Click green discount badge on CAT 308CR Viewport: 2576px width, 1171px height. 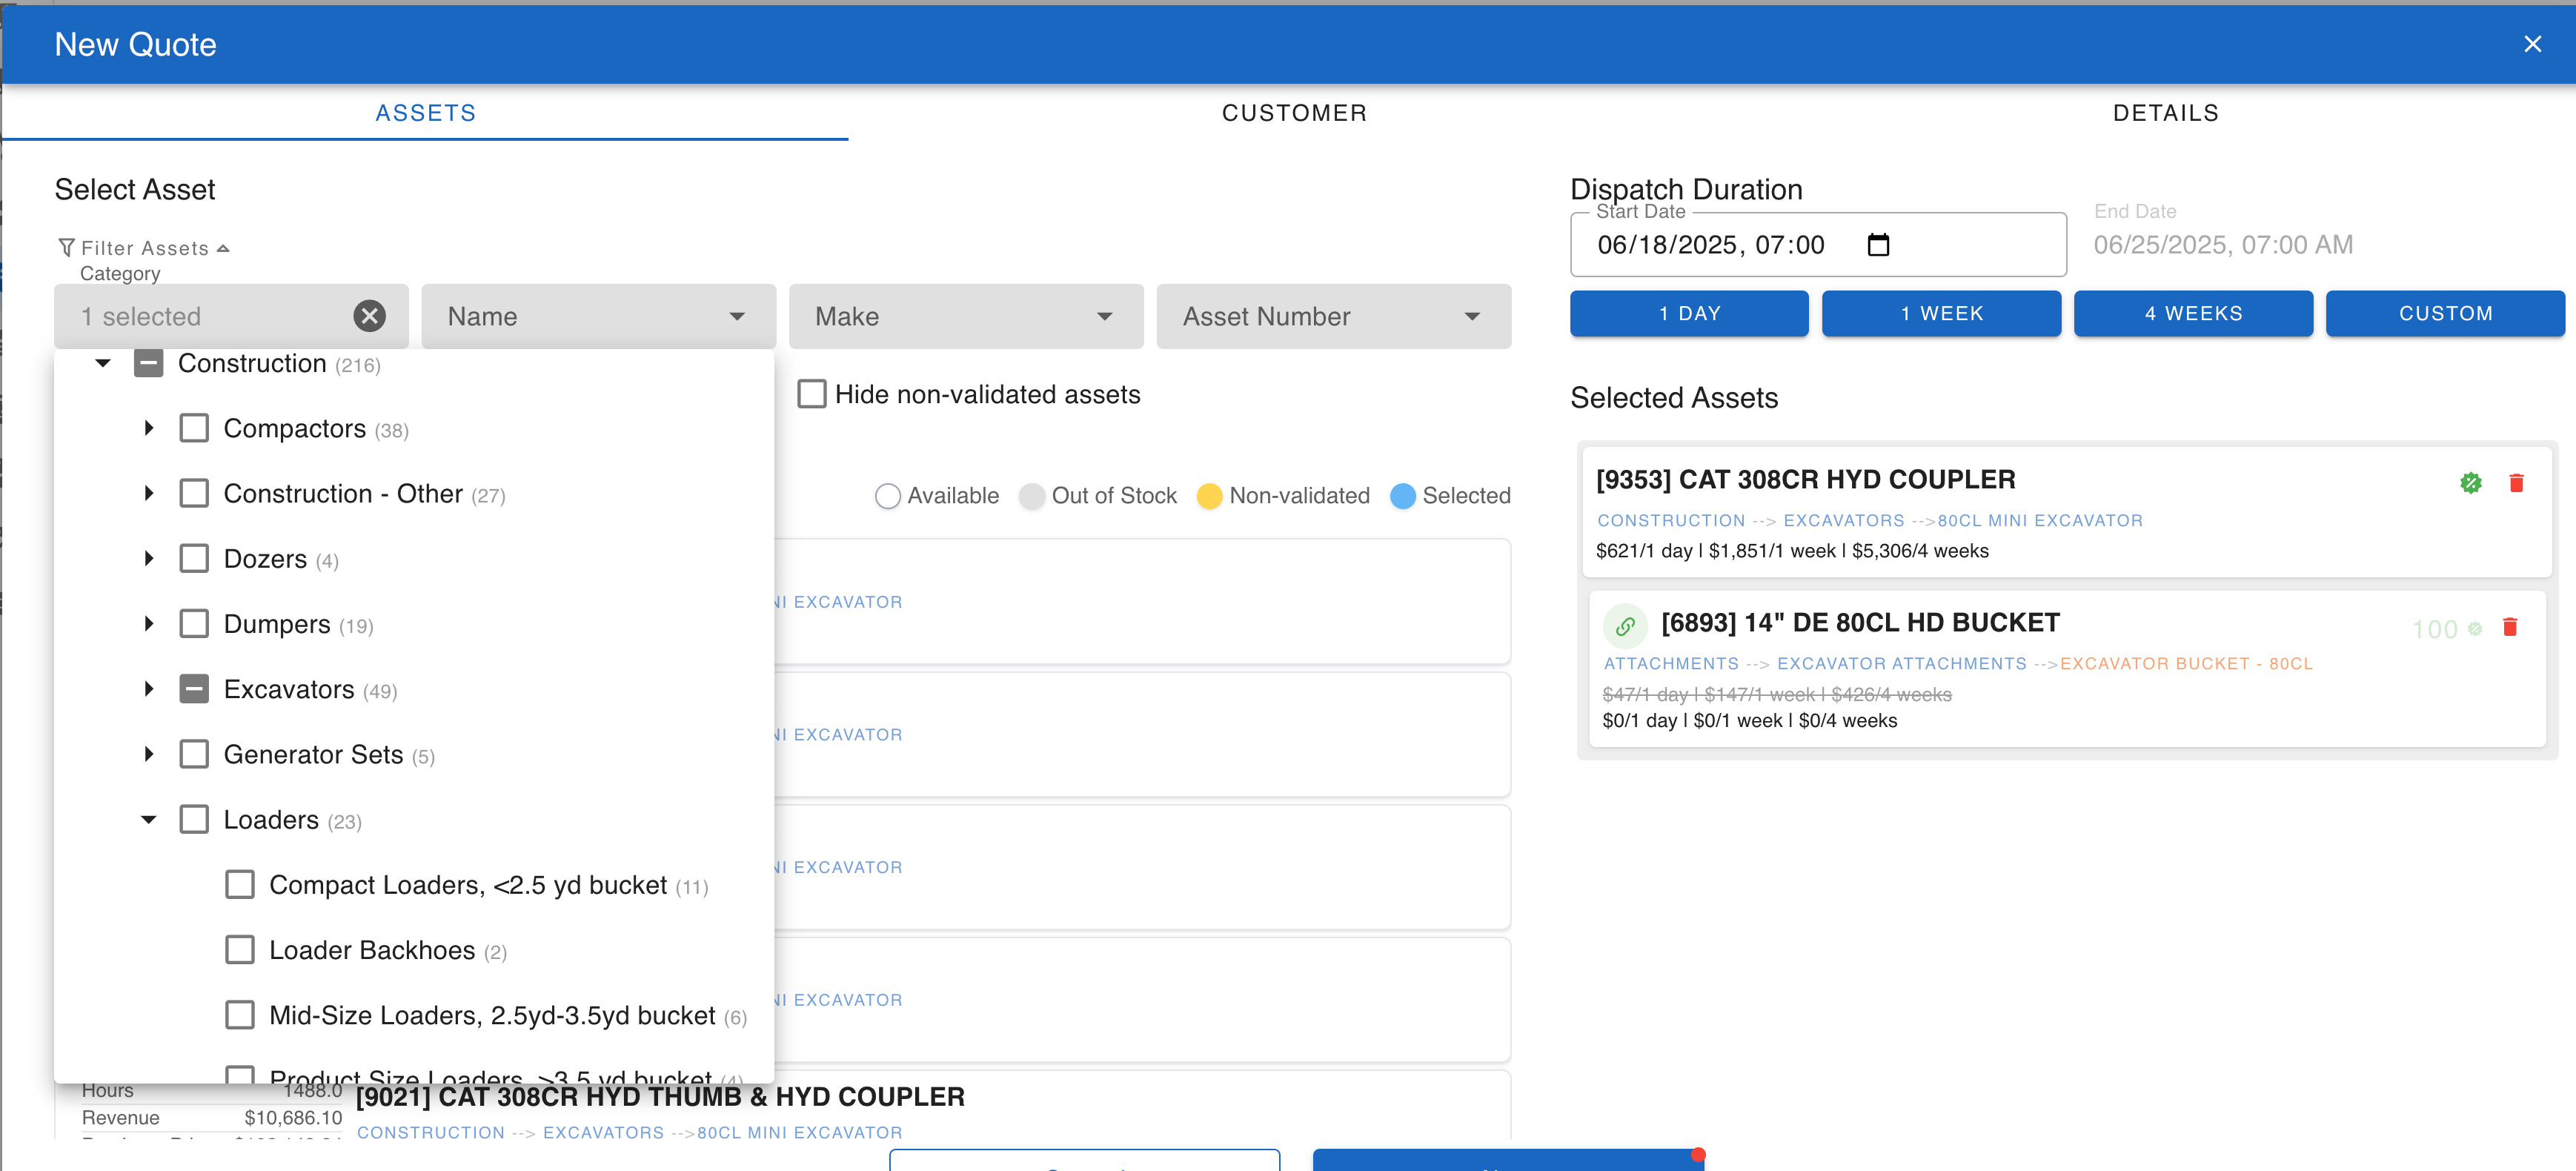coord(2470,483)
